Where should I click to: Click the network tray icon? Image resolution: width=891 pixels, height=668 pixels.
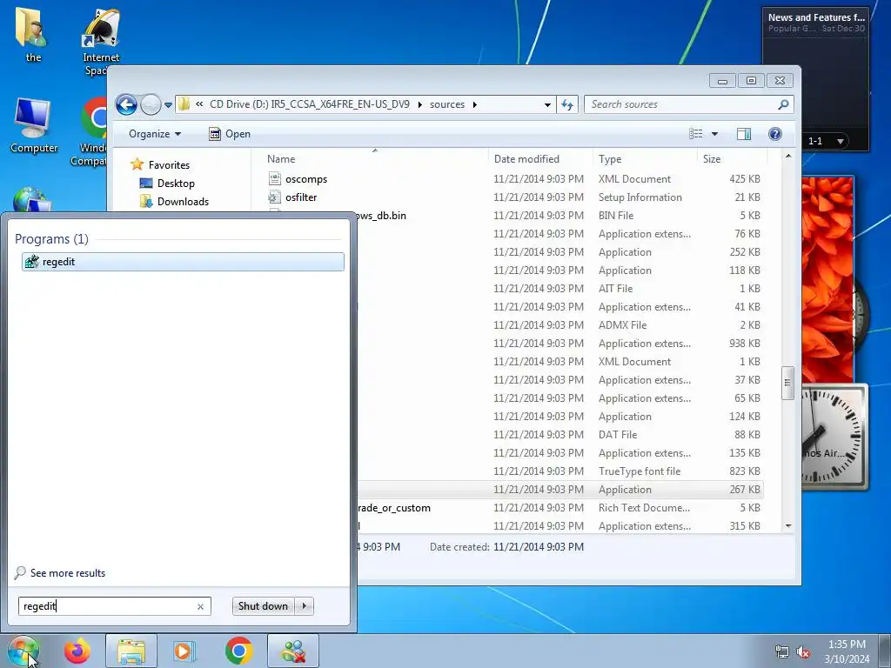pyautogui.click(x=782, y=652)
